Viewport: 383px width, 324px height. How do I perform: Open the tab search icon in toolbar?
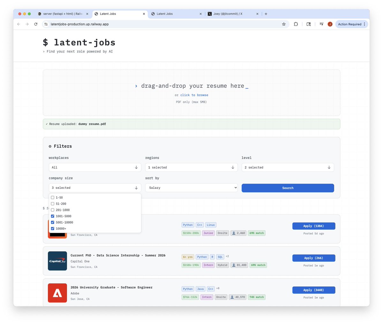point(309,24)
